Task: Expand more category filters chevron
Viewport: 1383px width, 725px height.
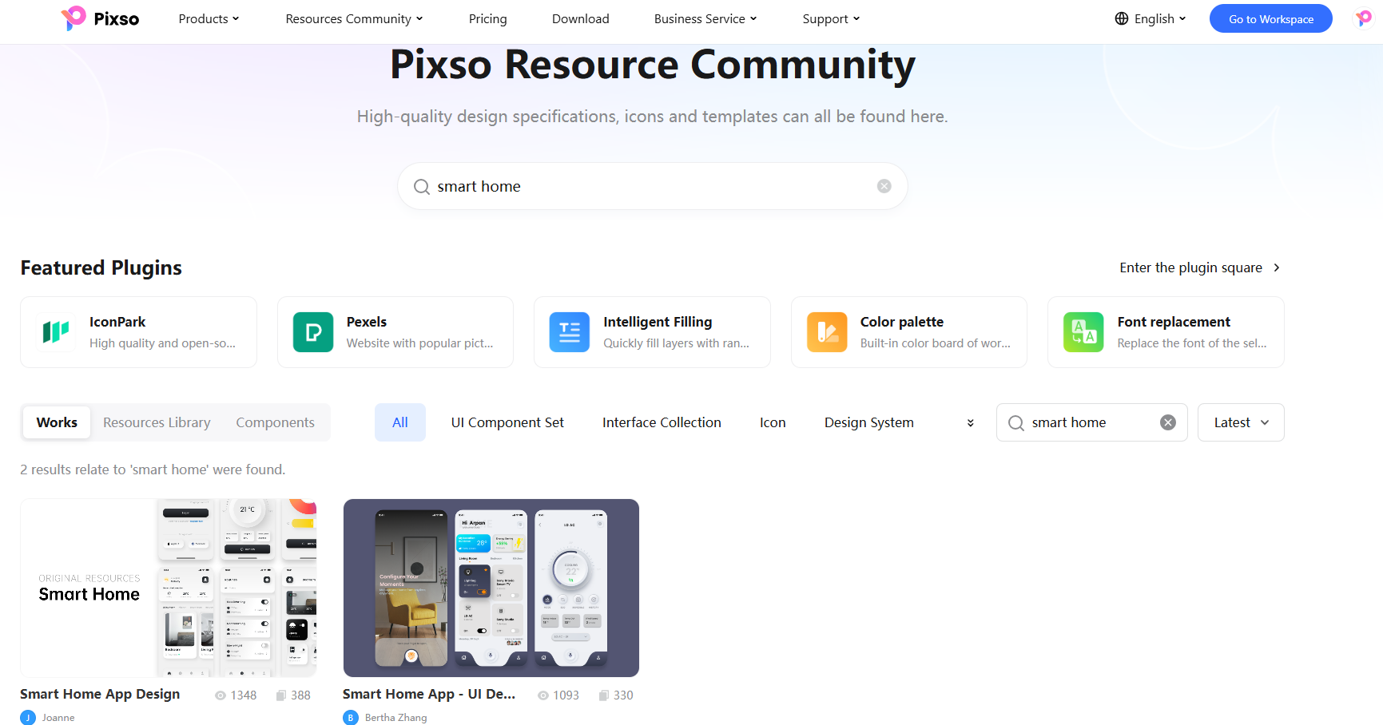Action: [x=971, y=423]
